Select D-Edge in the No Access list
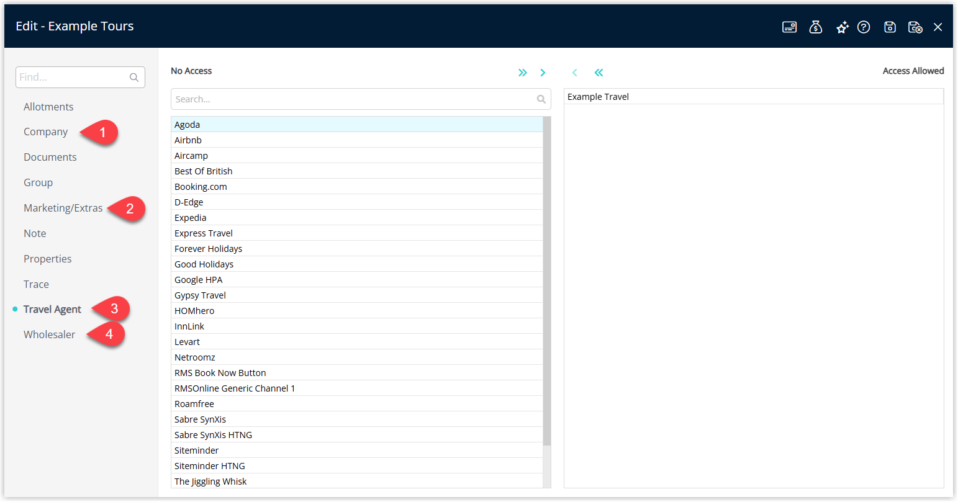Screen dimensions: 958x502 (x=357, y=202)
